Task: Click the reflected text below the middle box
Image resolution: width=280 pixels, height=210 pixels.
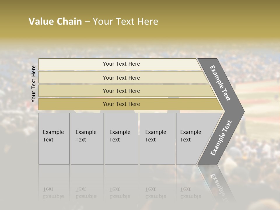Action: click(x=120, y=193)
